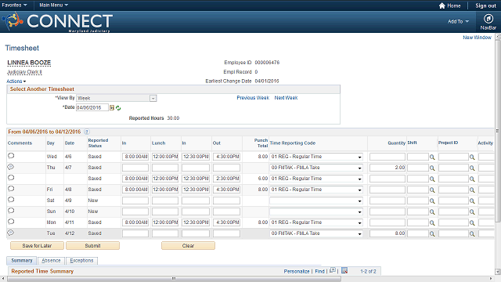Image resolution: width=501 pixels, height=282 pixels.
Task: Click first In time field for Wed
Action: point(135,157)
